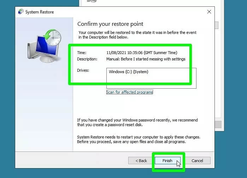Click the System Restore title bar icon

click(21, 12)
